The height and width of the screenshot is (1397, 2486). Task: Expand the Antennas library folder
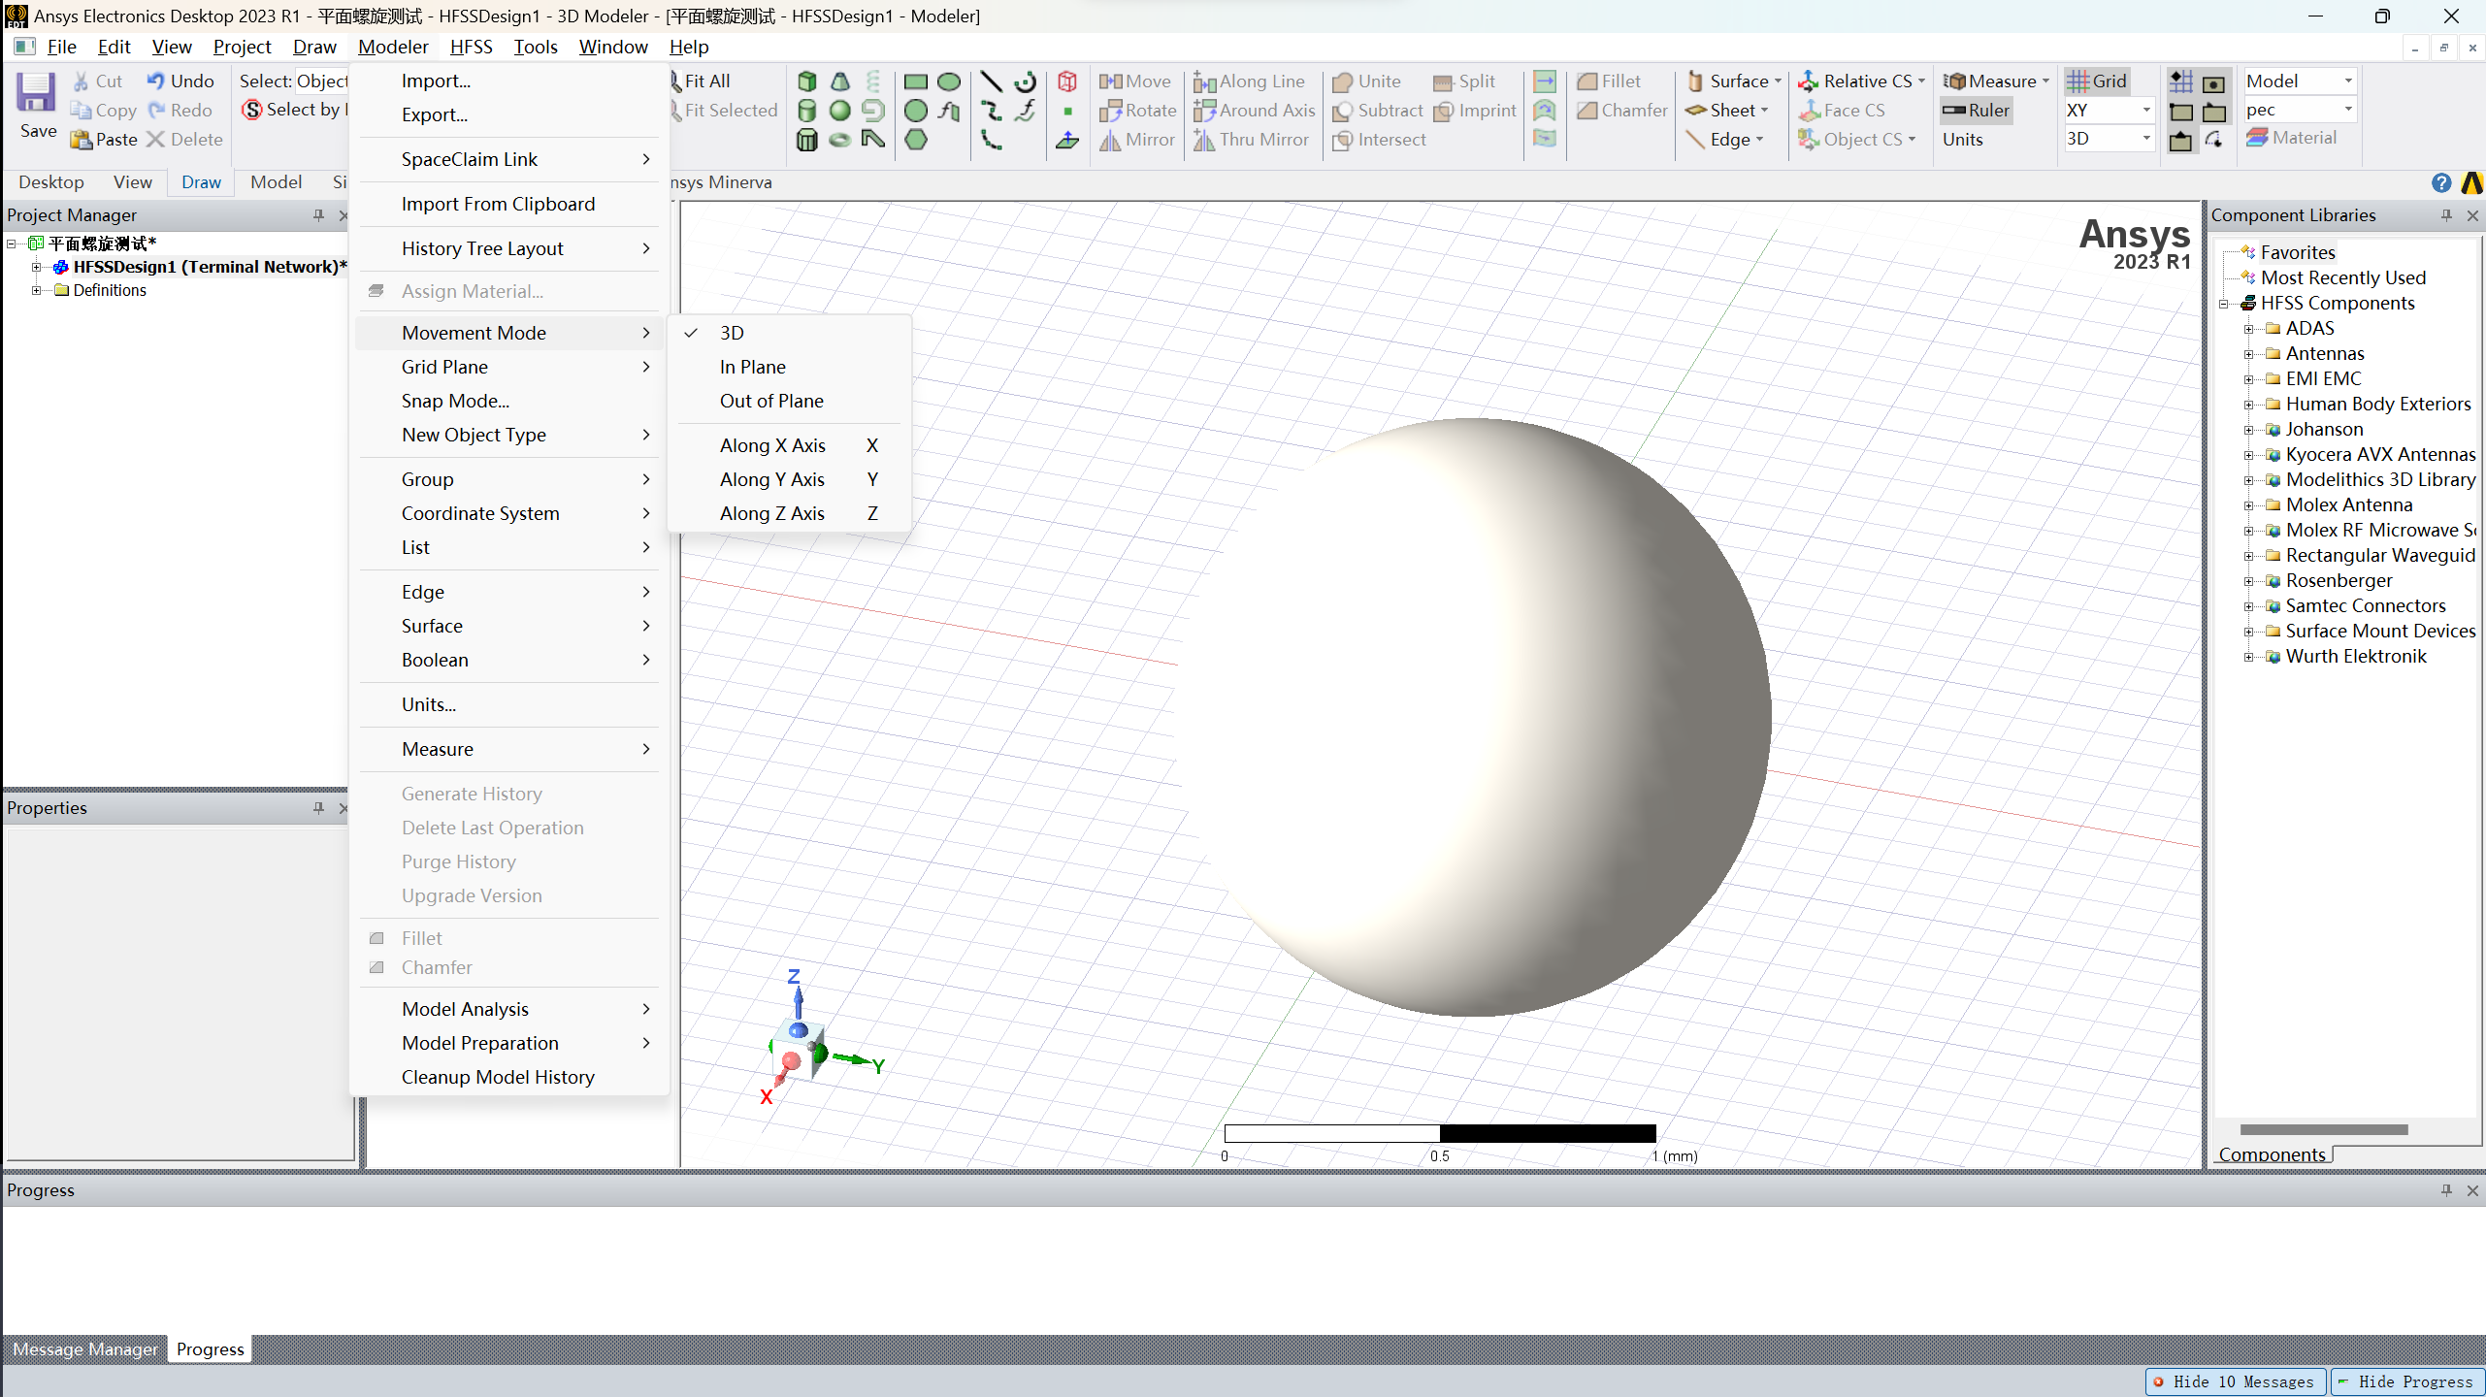pos(2248,353)
